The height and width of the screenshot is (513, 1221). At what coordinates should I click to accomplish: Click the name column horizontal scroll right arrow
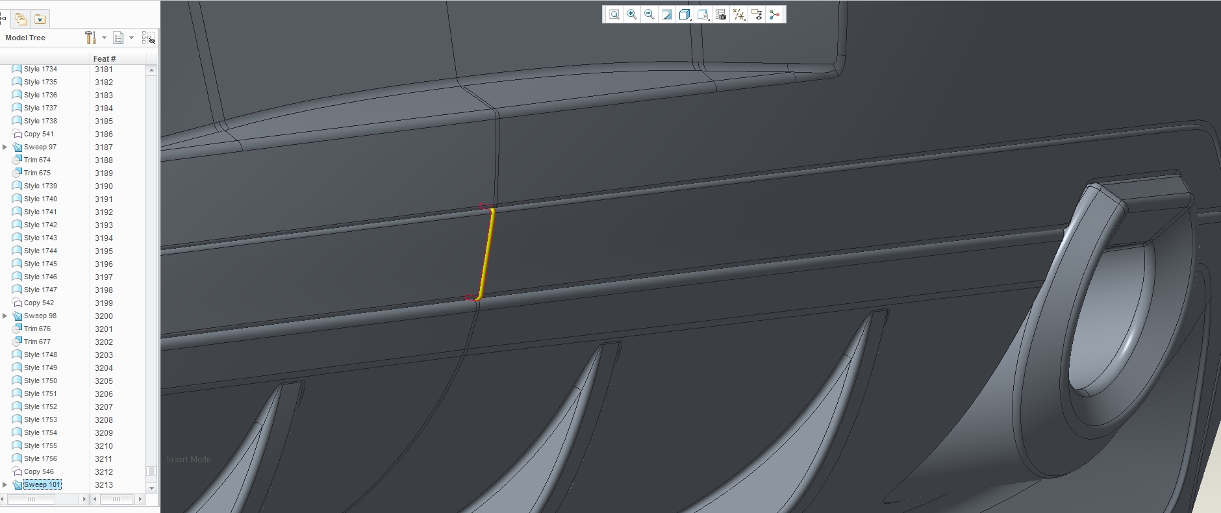84,499
